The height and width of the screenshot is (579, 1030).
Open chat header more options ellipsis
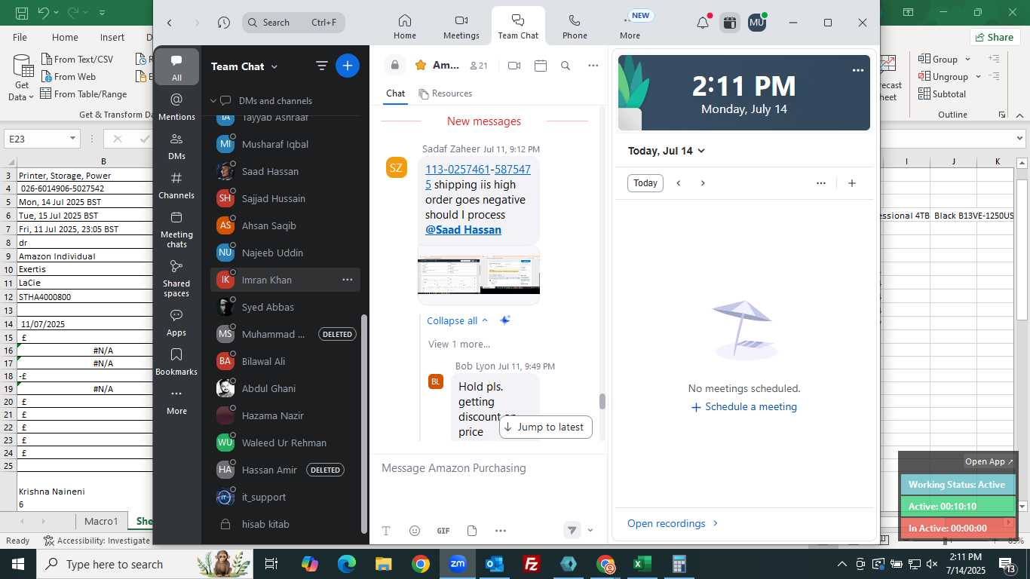click(x=593, y=66)
